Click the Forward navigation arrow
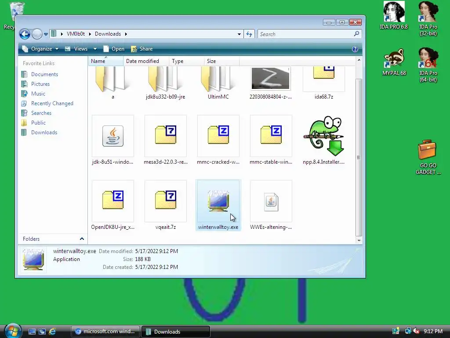The height and width of the screenshot is (338, 450). 37,34
